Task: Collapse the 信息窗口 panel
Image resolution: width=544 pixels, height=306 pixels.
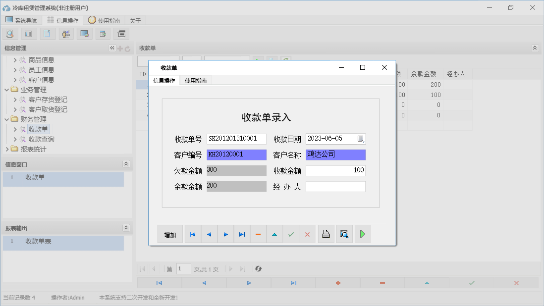Action: (126, 162)
